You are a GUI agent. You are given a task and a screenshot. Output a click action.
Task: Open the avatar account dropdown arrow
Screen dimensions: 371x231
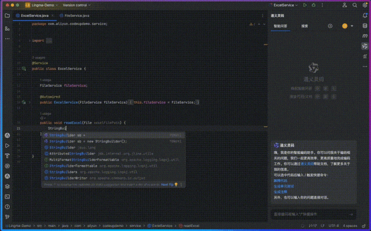coord(352,26)
